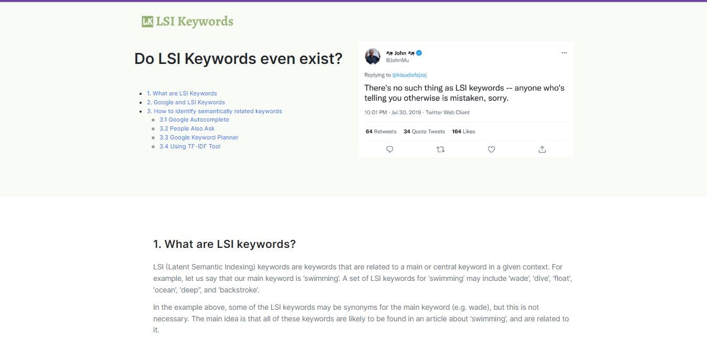Jump to '3.3 Google Keyword Planner'

tap(199, 137)
